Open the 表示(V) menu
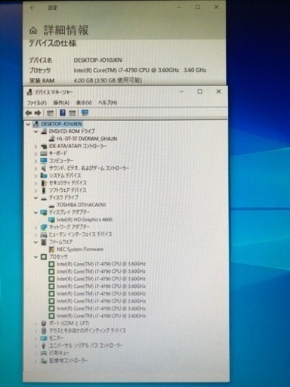This screenshot has height=387, width=290. (x=84, y=103)
